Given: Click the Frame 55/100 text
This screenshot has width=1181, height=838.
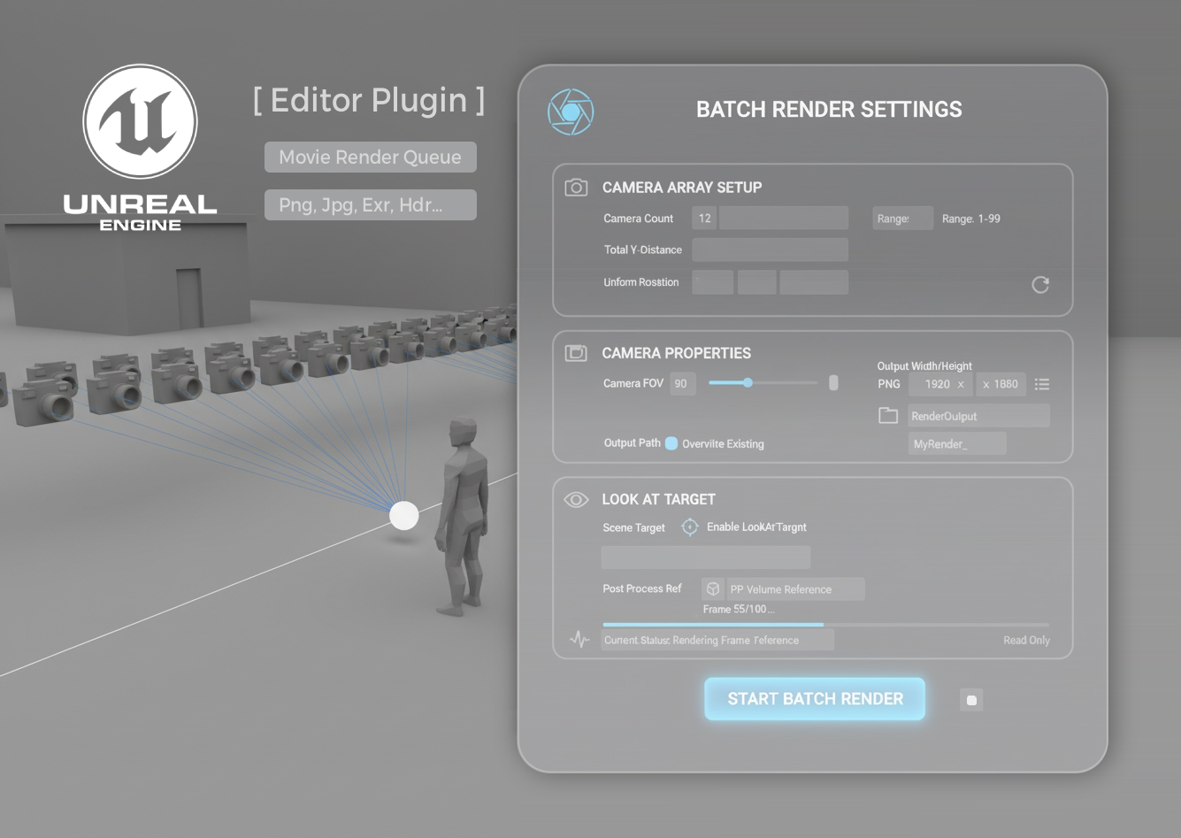Looking at the screenshot, I should (739, 609).
